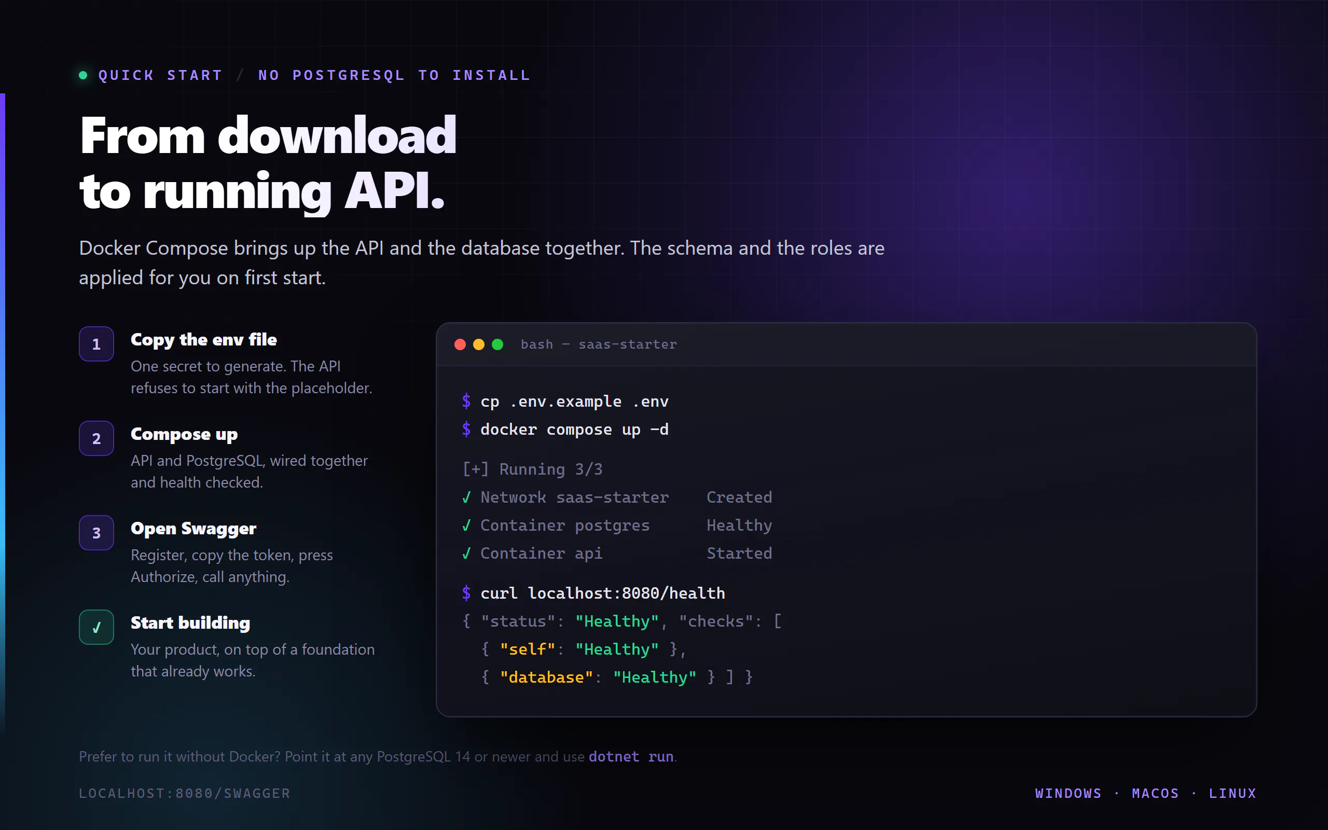
Task: Click the red terminal window dot
Action: pos(461,344)
